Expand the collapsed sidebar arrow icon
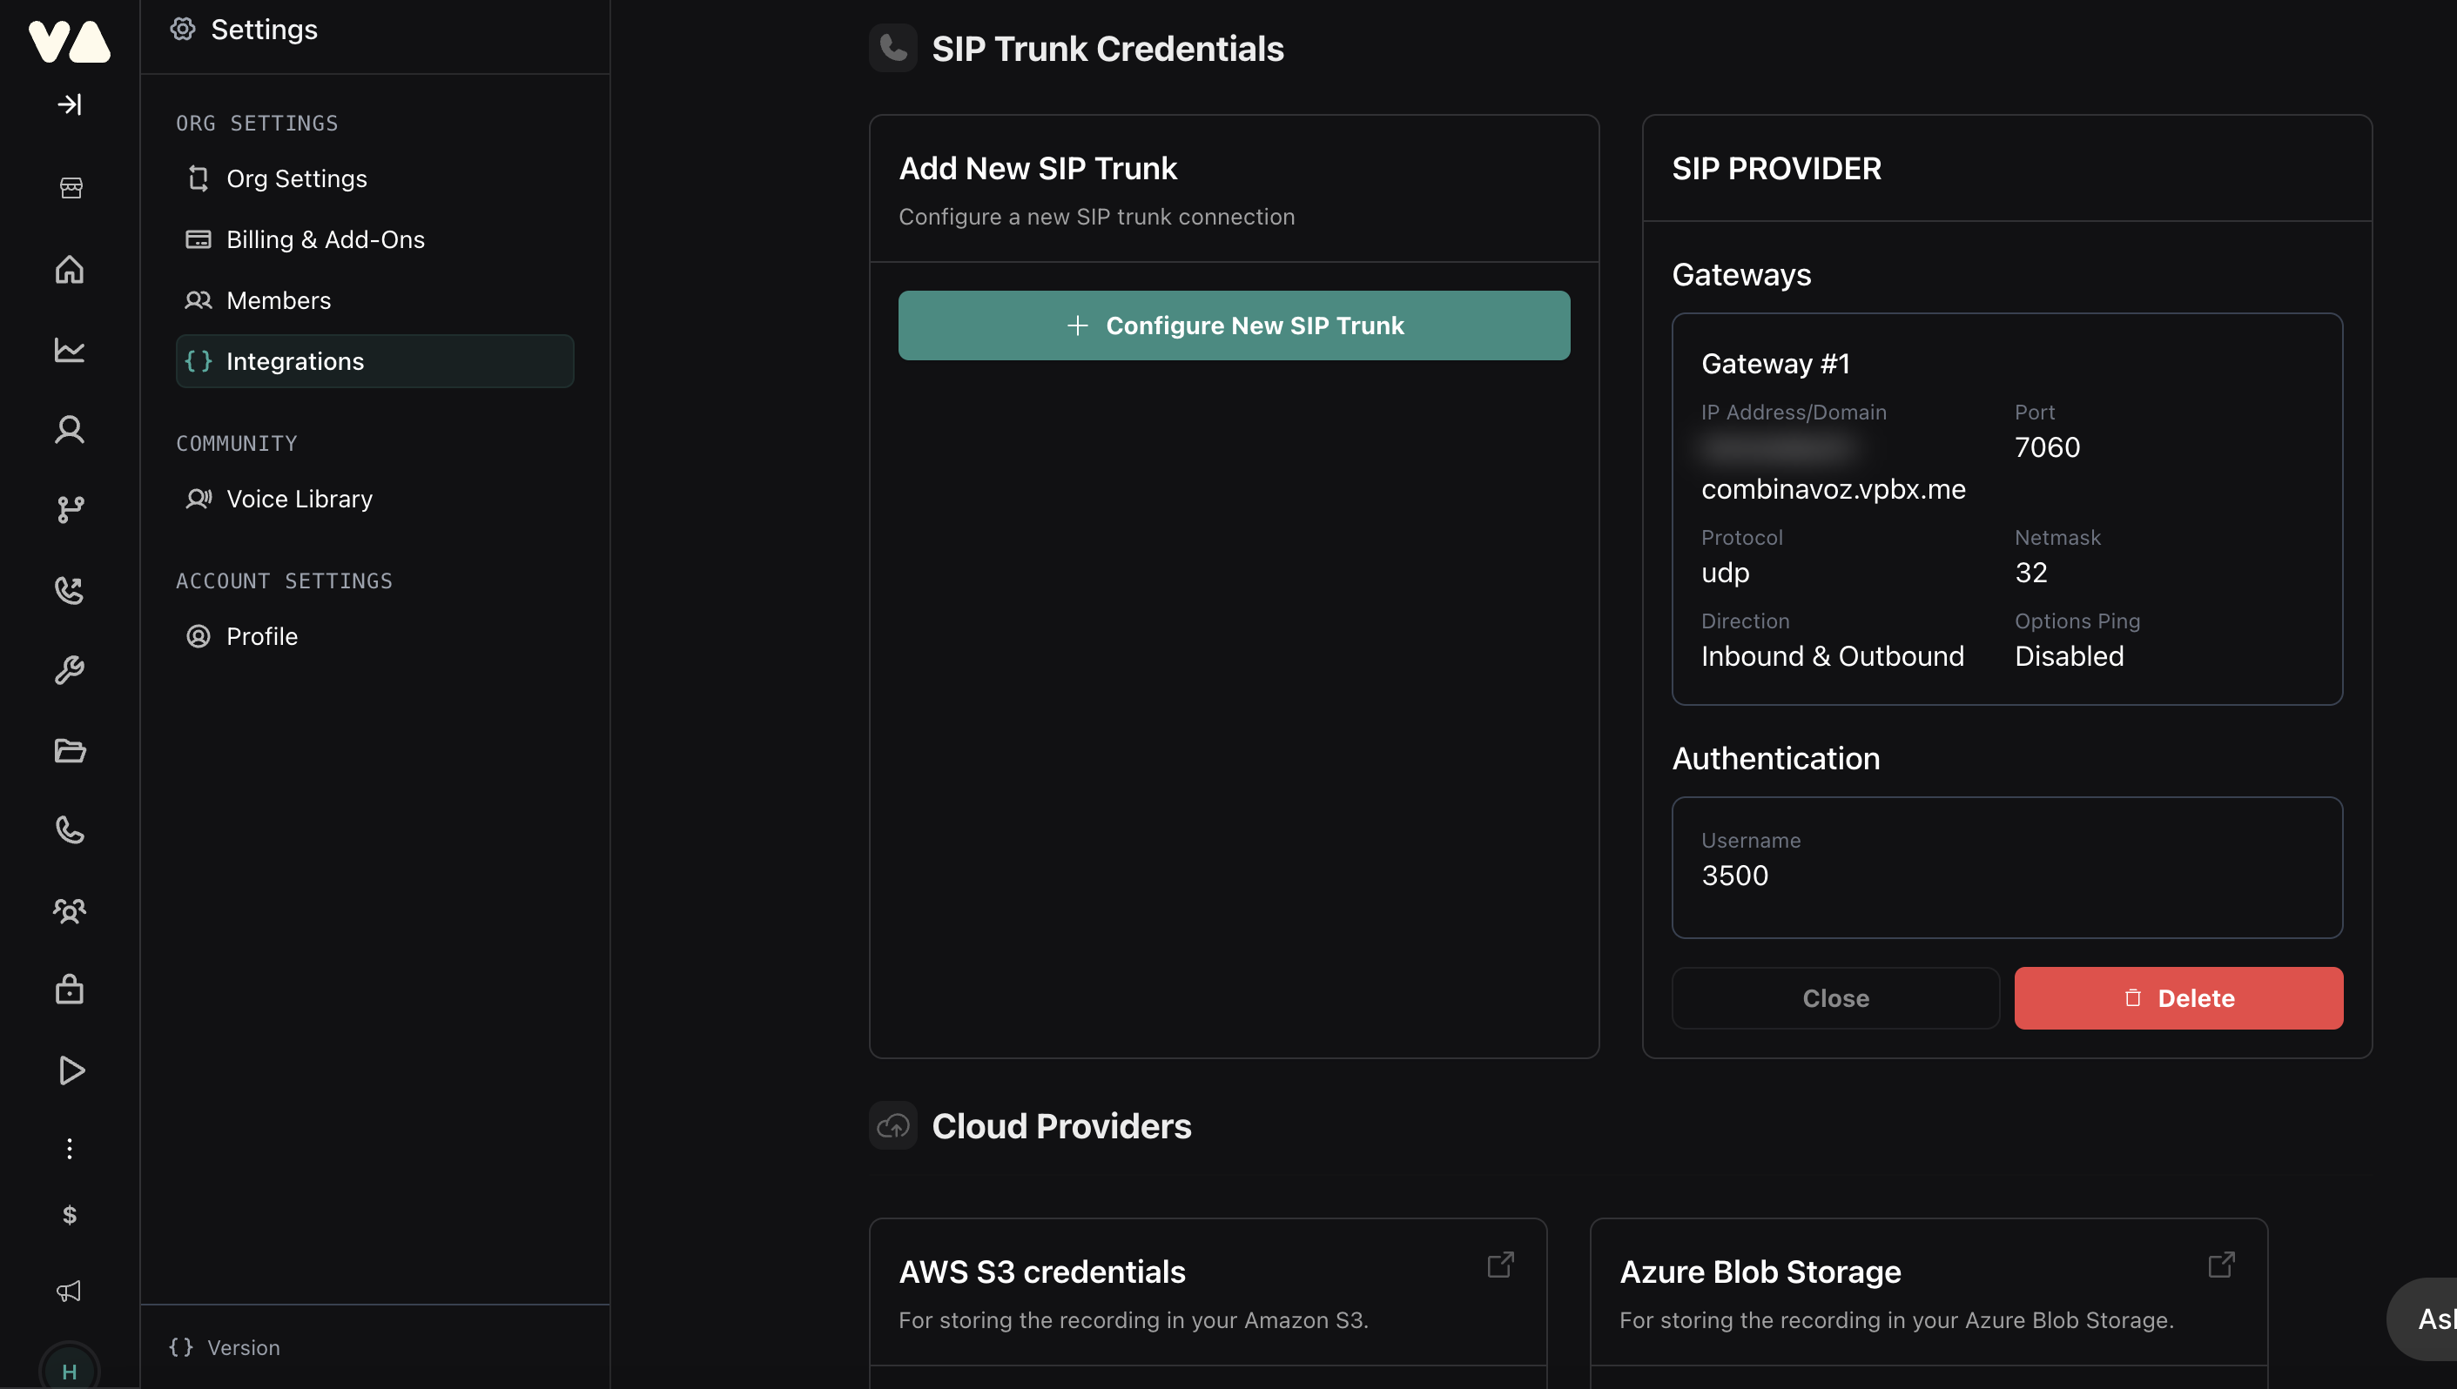The height and width of the screenshot is (1389, 2457). (x=70, y=104)
